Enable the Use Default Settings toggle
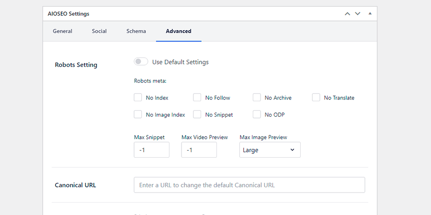Screen dimensions: 431x215 coord(141,62)
